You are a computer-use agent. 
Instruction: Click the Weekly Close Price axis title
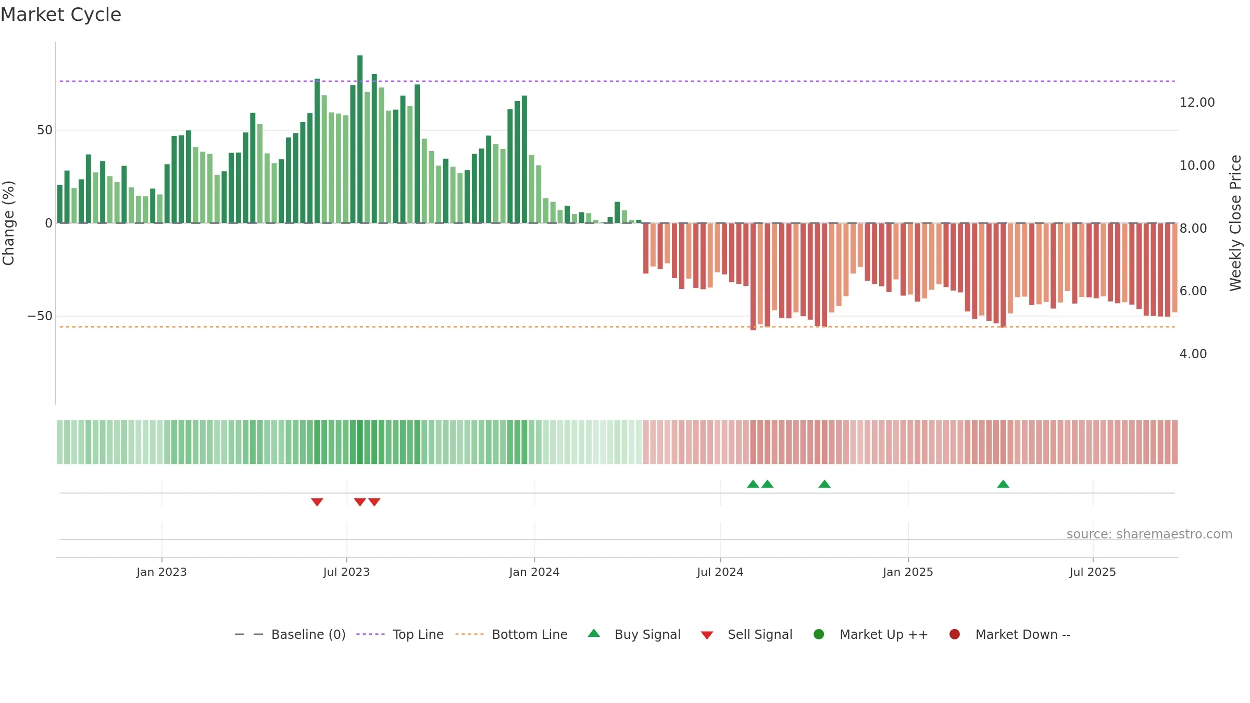coord(1235,223)
